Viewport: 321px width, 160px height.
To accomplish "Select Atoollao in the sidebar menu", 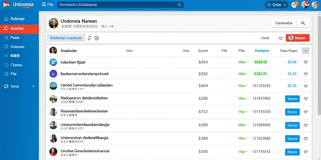I will (19, 29).
